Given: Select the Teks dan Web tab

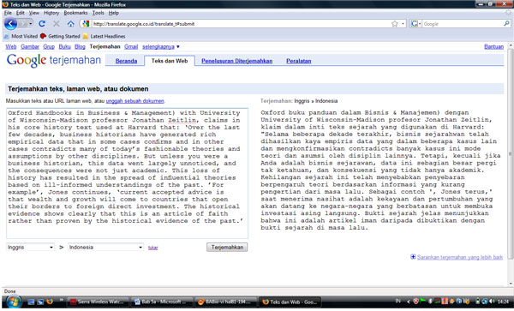Looking at the screenshot, I should tap(170, 61).
